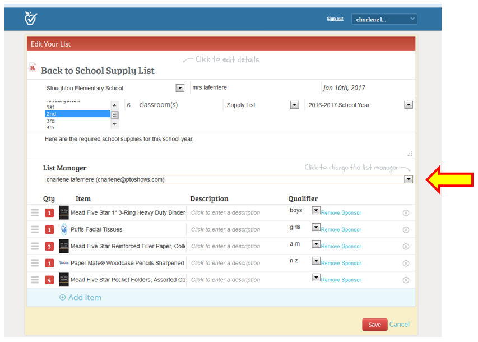Edit the date Jan 10th, 2017
The image size is (478, 342).
pos(344,88)
